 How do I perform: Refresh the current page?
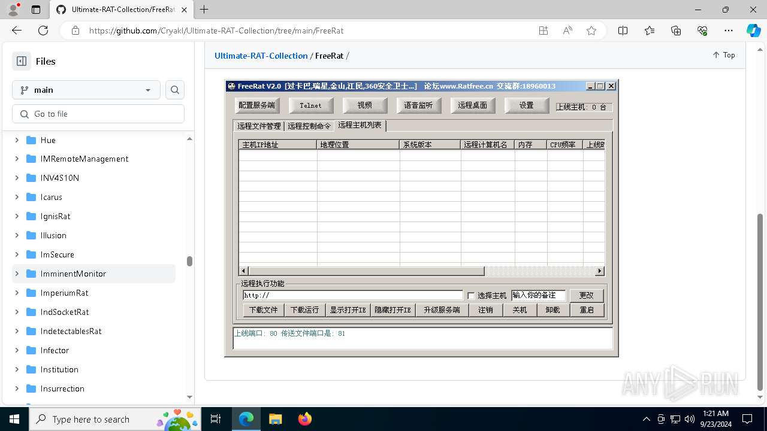click(43, 31)
